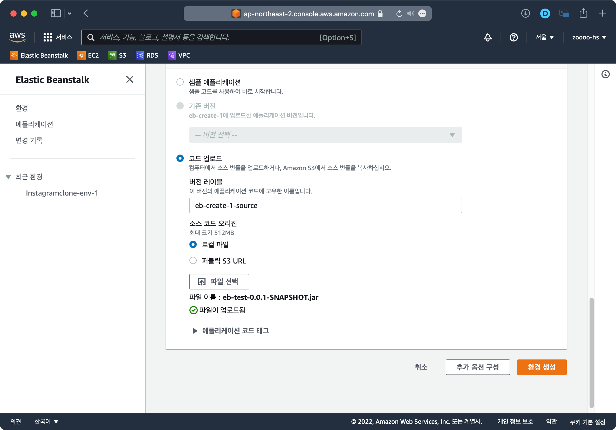The height and width of the screenshot is (430, 616).
Task: Click the 버전 레이블 input field
Action: [325, 205]
